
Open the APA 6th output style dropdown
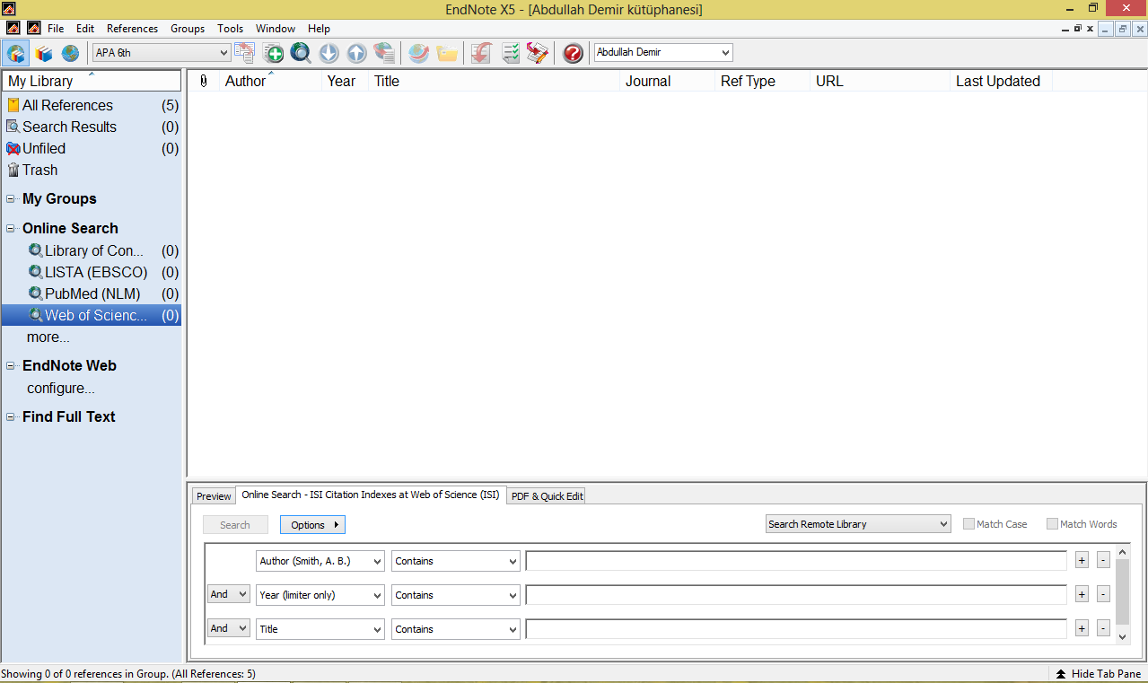tap(162, 53)
